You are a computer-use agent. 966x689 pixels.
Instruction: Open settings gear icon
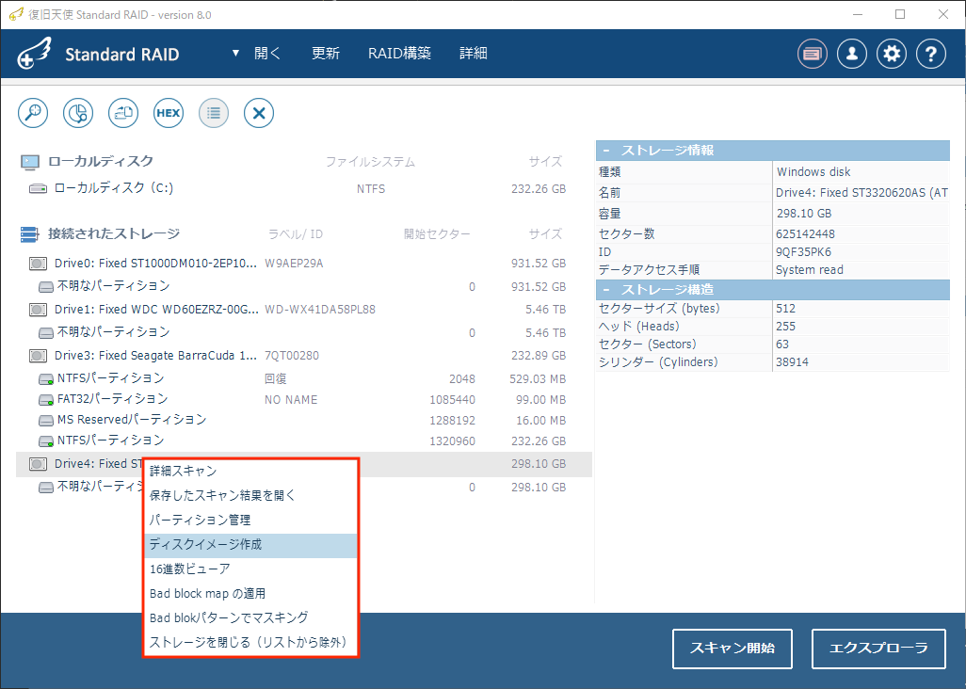click(892, 55)
